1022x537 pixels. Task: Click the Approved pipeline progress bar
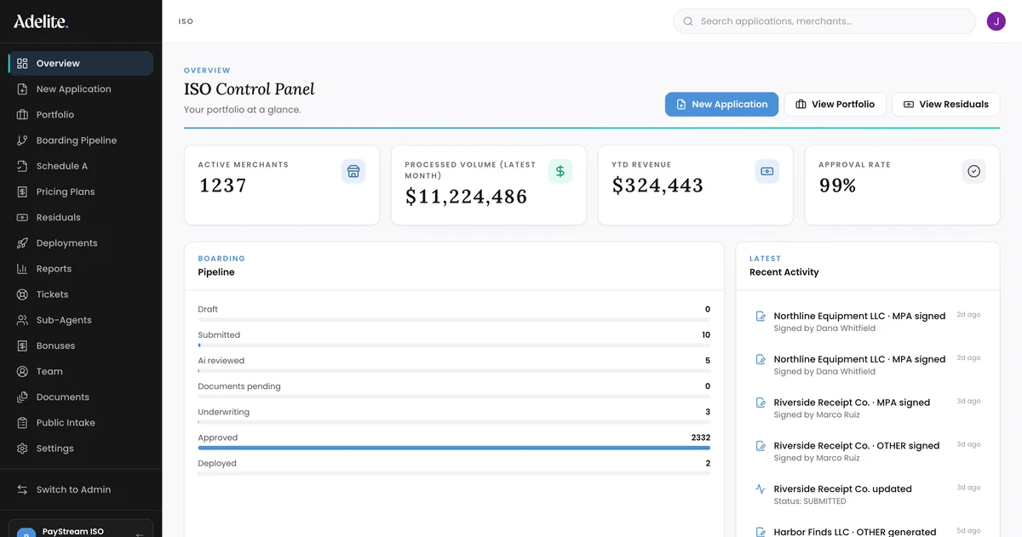(454, 448)
